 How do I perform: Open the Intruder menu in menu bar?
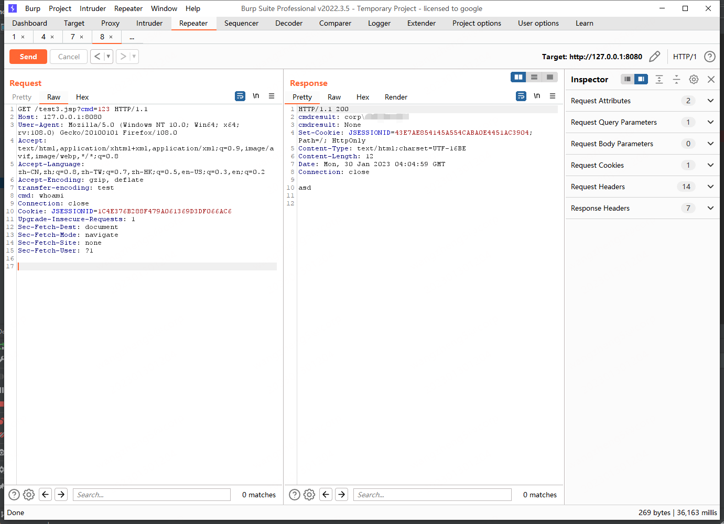click(93, 8)
